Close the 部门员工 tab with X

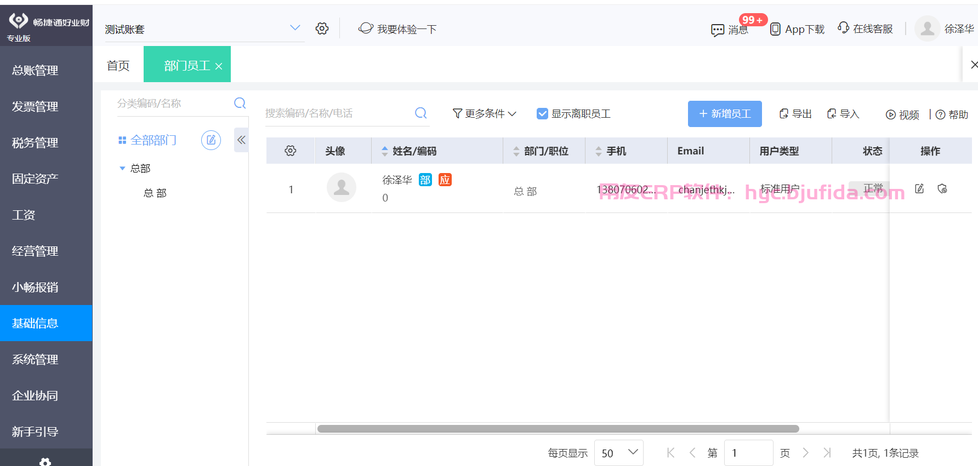tap(219, 66)
